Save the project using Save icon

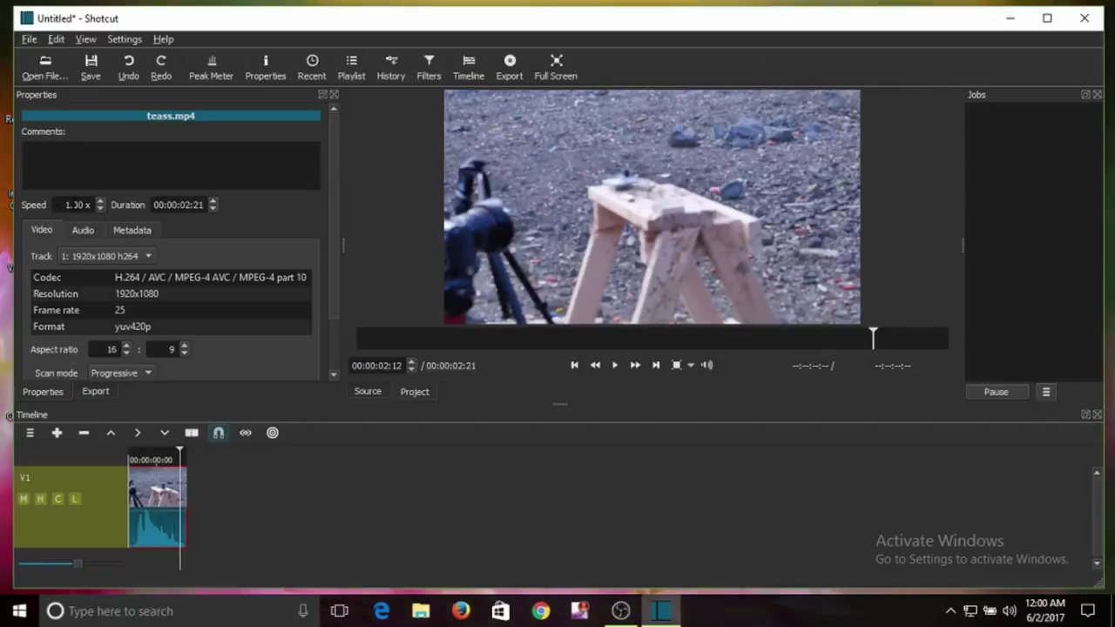coord(91,67)
